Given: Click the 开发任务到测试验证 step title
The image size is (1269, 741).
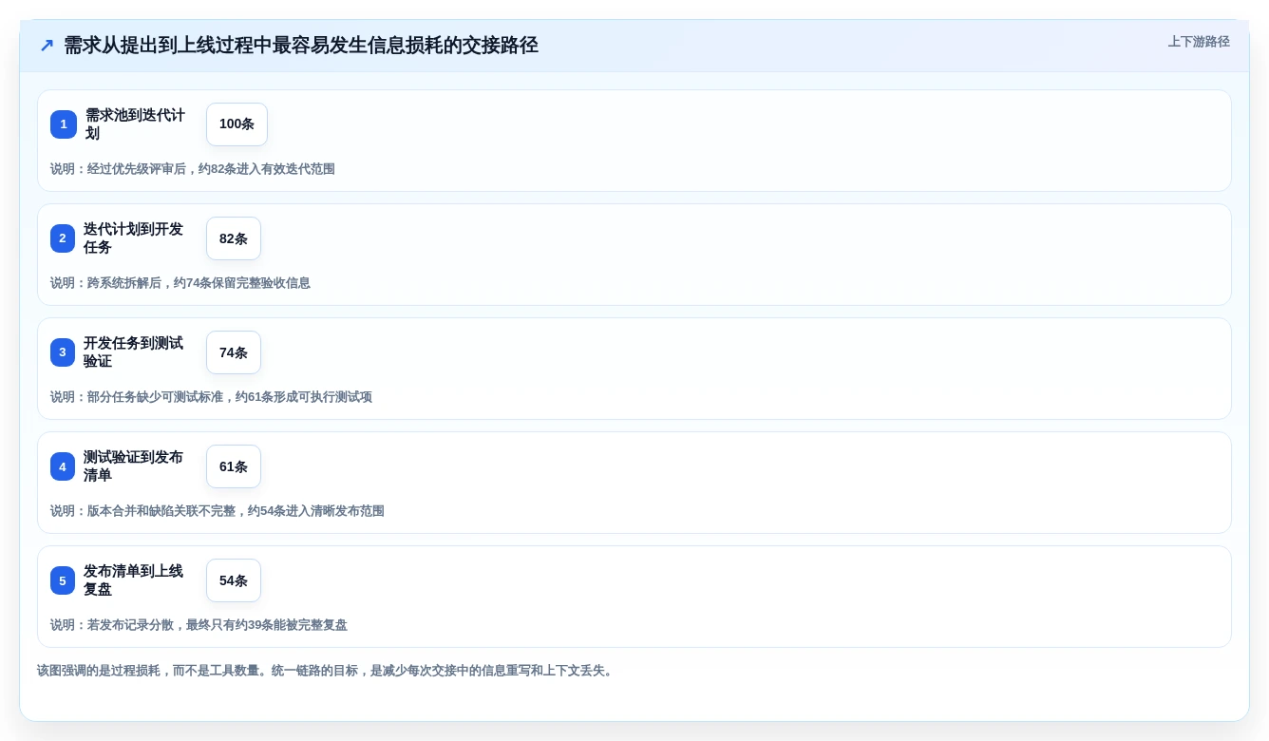Looking at the screenshot, I should (x=134, y=352).
